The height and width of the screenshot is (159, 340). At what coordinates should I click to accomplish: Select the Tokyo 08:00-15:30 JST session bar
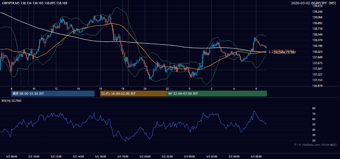click(x=53, y=94)
